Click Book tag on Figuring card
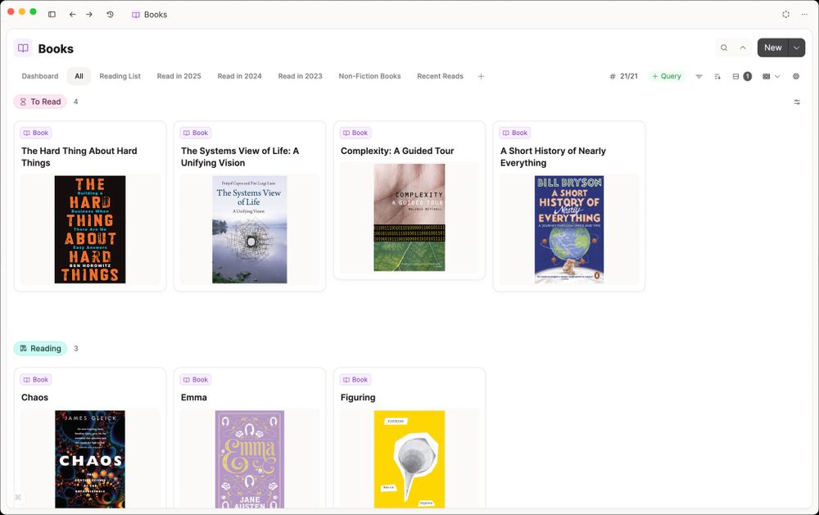The width and height of the screenshot is (819, 515). pos(355,380)
